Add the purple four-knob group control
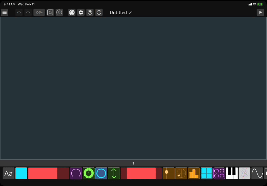267x186 pixels. coord(219,173)
